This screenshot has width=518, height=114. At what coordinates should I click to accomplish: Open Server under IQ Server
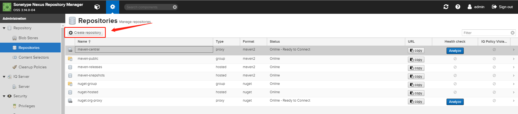pos(24,86)
